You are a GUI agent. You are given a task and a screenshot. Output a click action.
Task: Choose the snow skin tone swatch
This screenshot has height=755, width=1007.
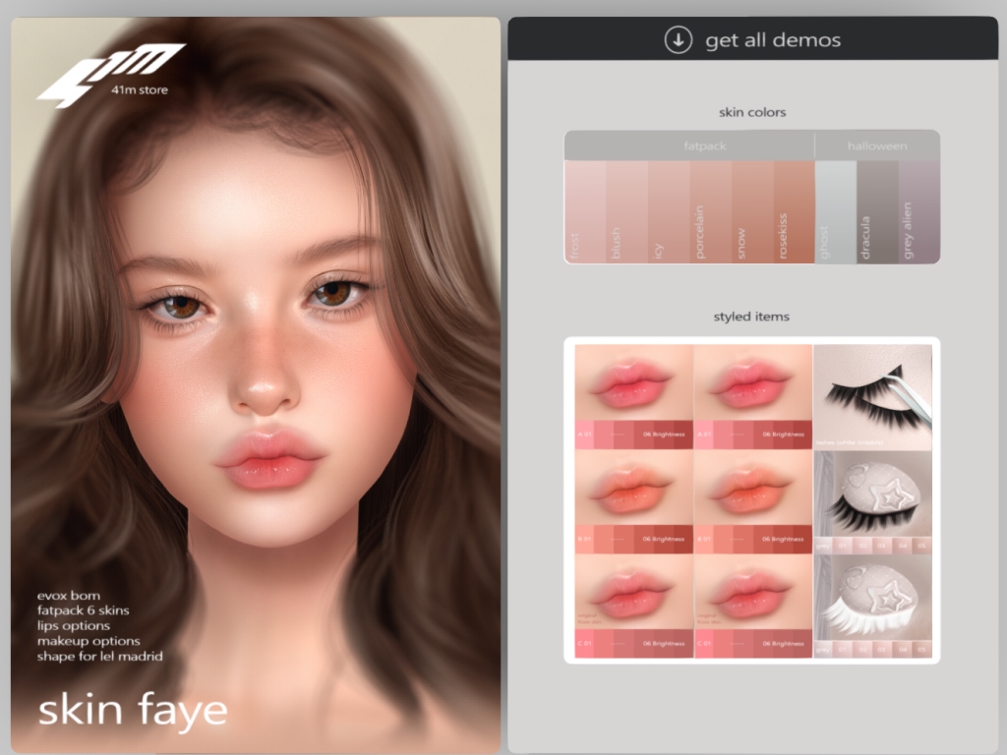(752, 212)
